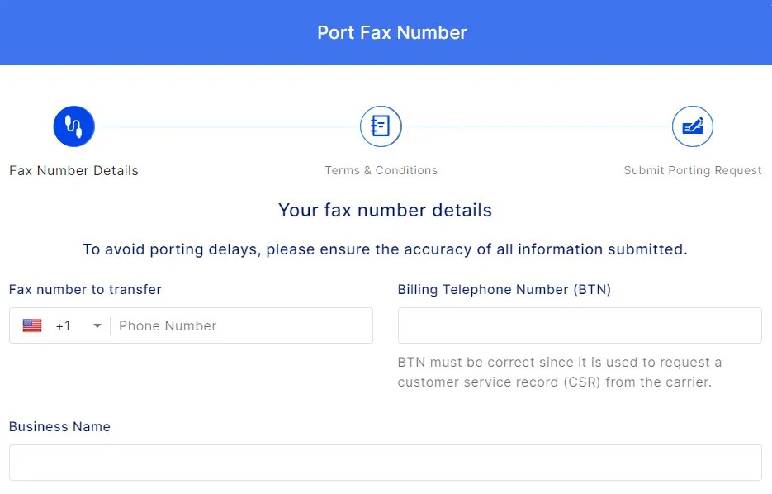Click the progress line between steps
The height and width of the screenshot is (494, 772).
(227, 126)
